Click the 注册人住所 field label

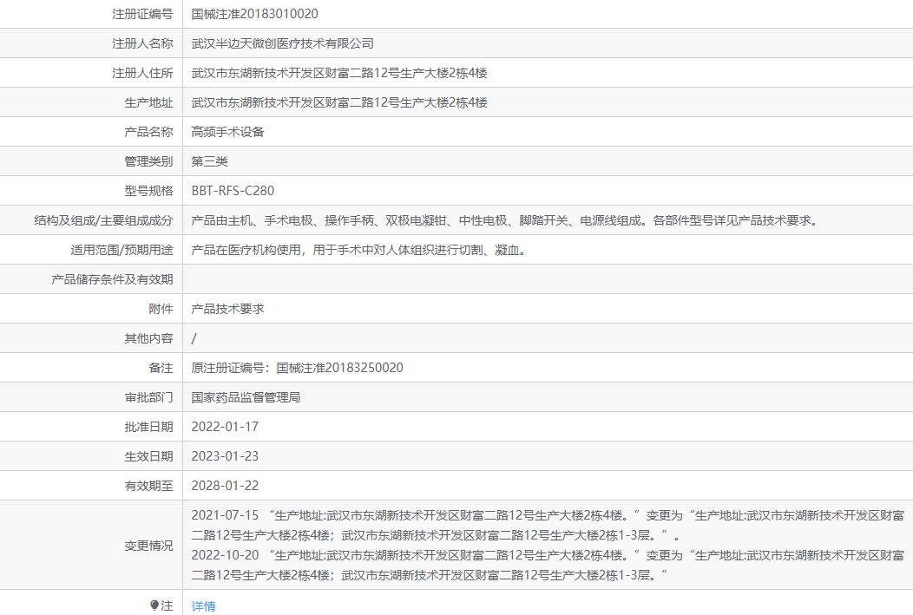click(x=142, y=74)
